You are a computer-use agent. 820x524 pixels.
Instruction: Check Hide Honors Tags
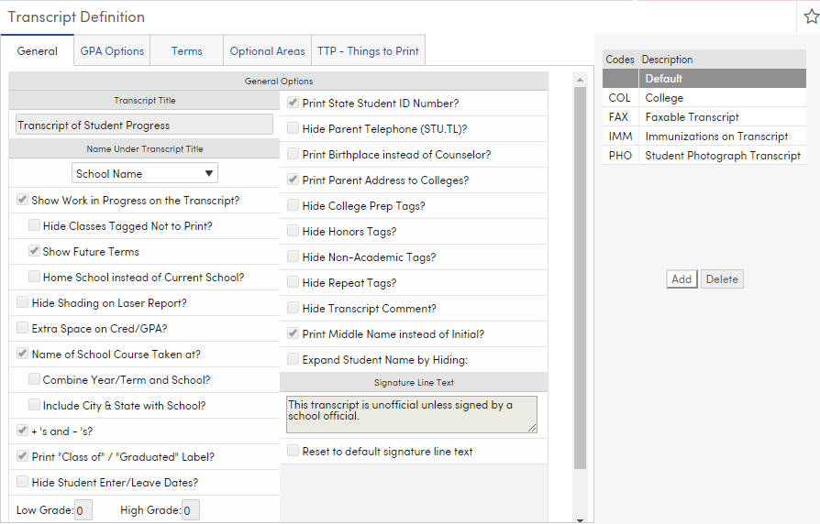click(x=293, y=230)
